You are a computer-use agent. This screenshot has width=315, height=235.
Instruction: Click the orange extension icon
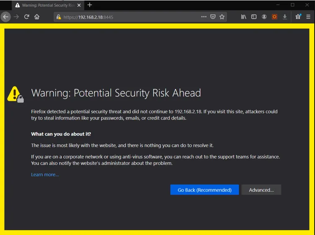(274, 17)
